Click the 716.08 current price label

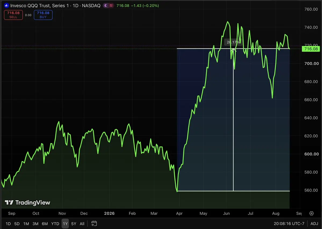click(x=311, y=49)
